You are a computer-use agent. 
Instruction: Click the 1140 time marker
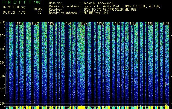point(166,23)
